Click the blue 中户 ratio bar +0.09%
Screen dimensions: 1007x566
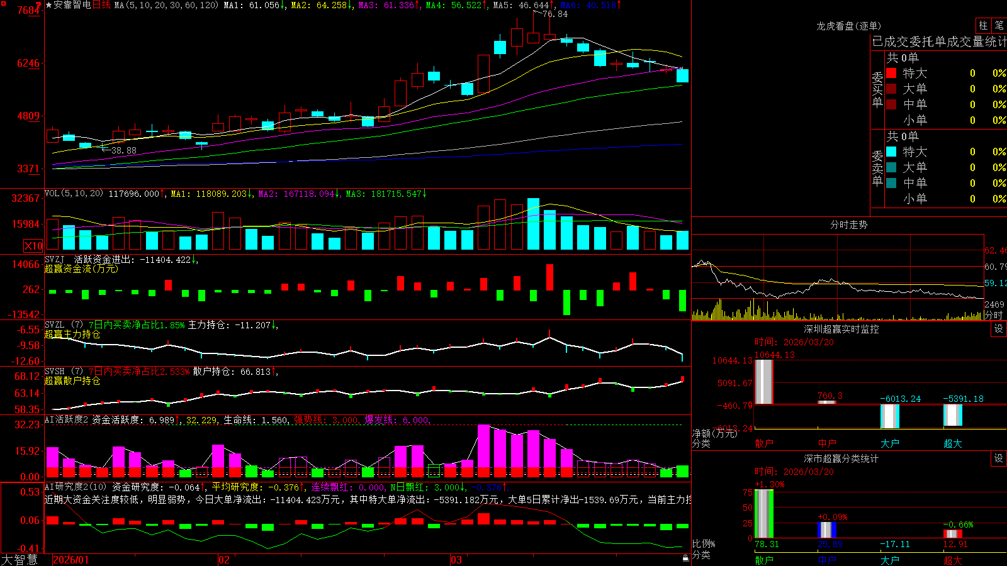[x=827, y=530]
